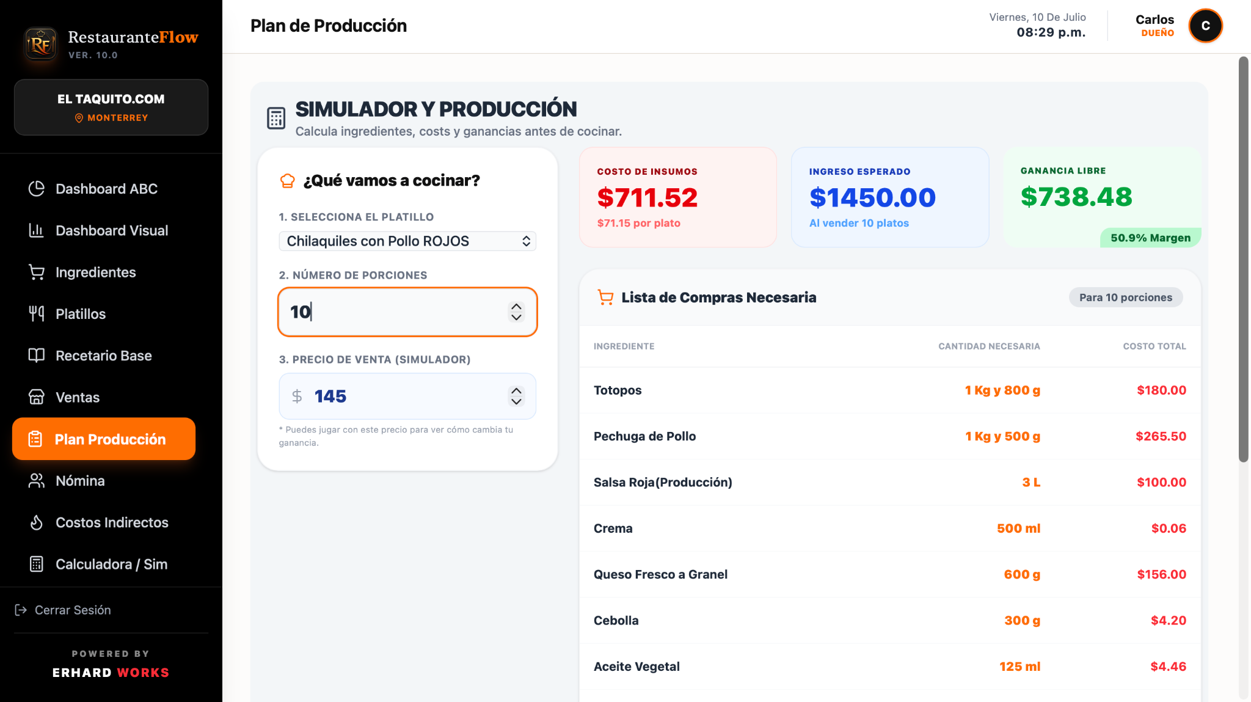The width and height of the screenshot is (1251, 702).
Task: Click the Monterrey location pin icon
Action: pyautogui.click(x=79, y=118)
